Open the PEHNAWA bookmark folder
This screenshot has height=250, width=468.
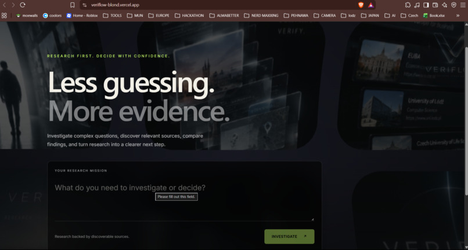tap(296, 16)
